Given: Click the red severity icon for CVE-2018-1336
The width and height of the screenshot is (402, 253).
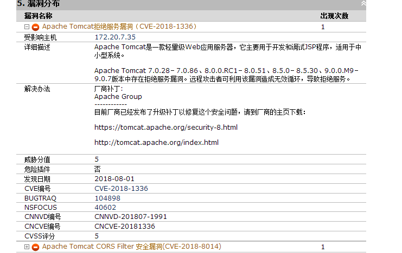Looking at the screenshot, I should point(35,27).
